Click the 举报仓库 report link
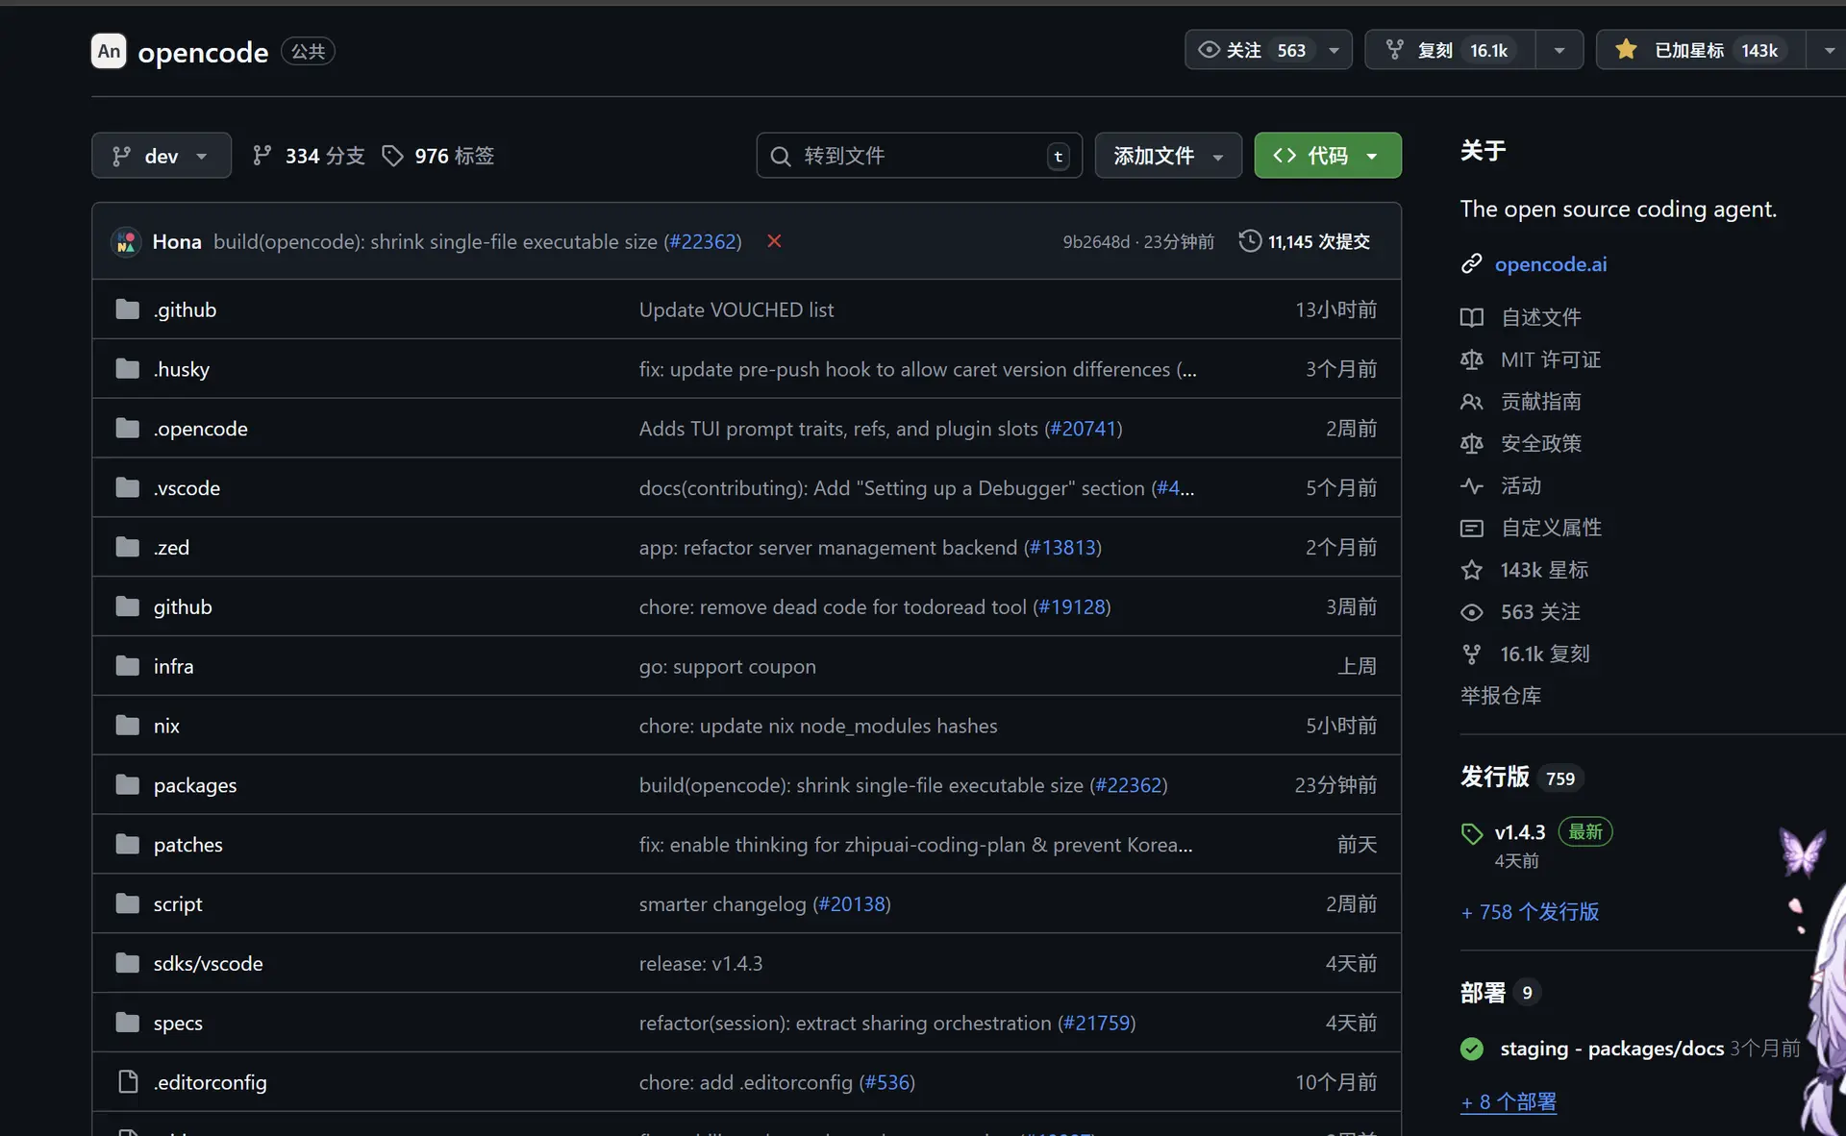Image resolution: width=1846 pixels, height=1136 pixels. tap(1501, 696)
